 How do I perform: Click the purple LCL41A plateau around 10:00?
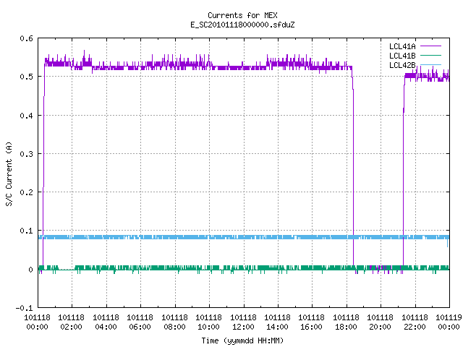pyautogui.click(x=210, y=67)
